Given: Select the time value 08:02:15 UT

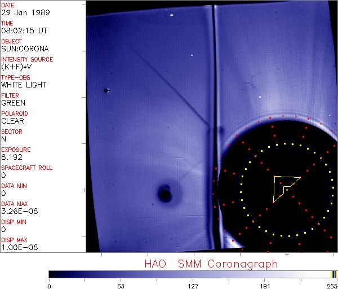Looking at the screenshot, I should (24, 30).
